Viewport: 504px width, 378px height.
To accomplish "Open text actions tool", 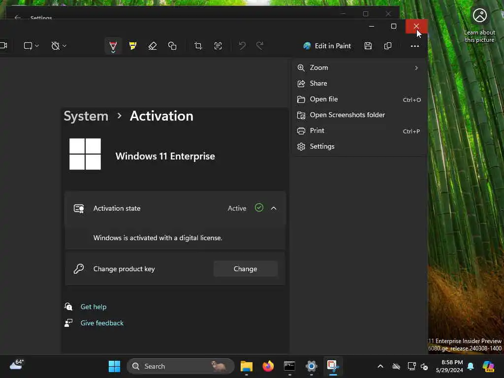I will click(218, 46).
